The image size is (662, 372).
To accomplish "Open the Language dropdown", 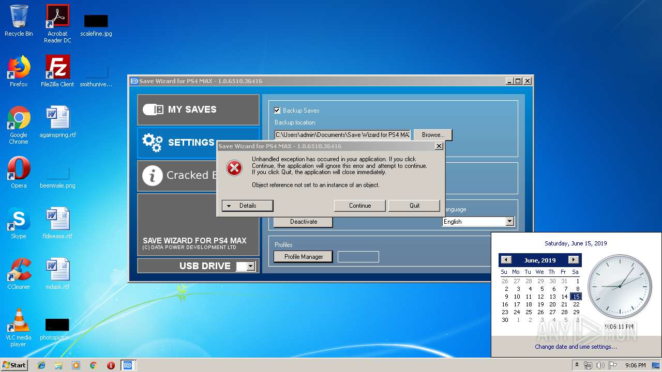I will (x=478, y=221).
